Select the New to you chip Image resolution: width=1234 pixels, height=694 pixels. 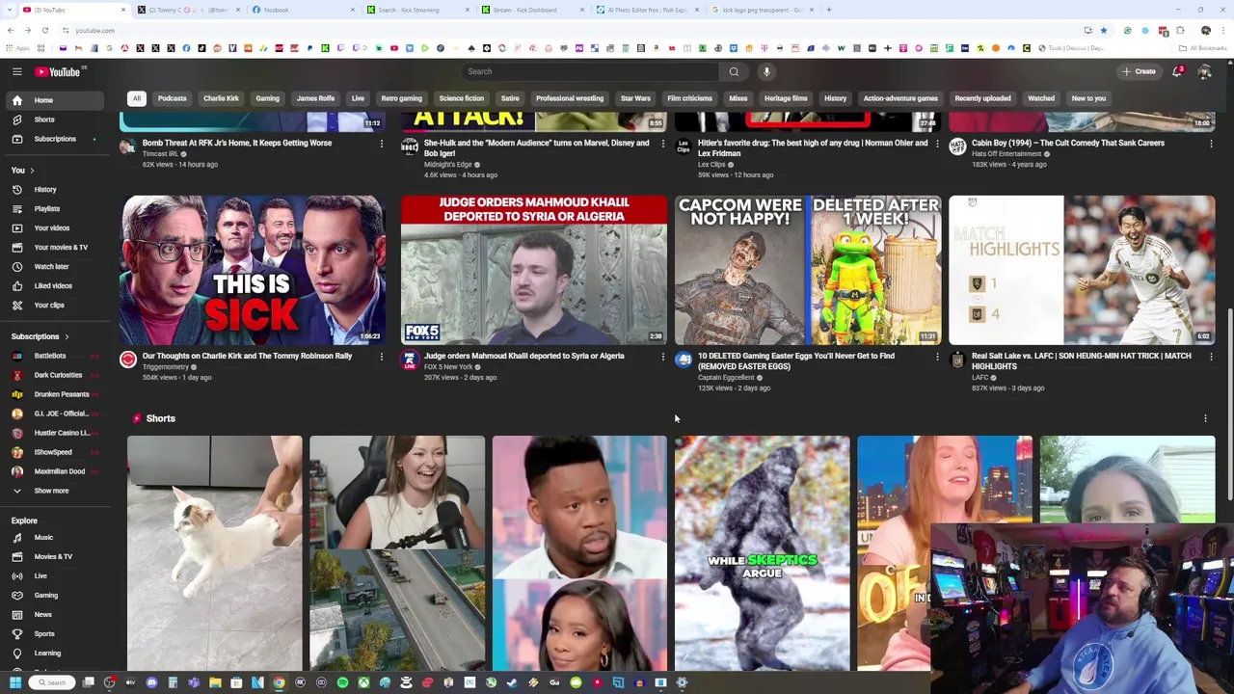(x=1088, y=98)
